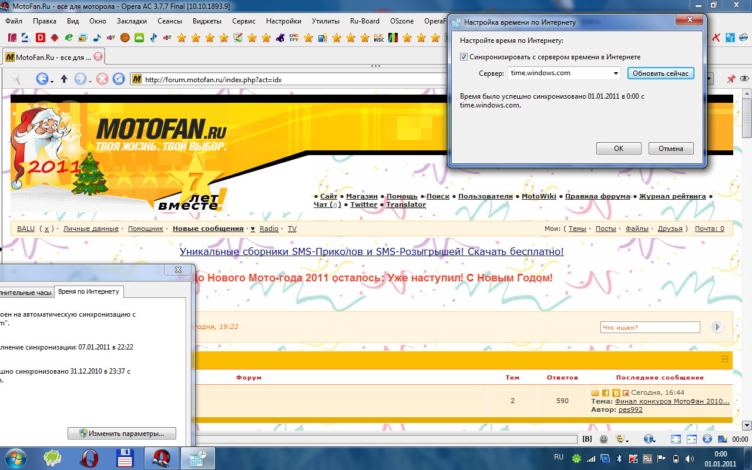This screenshot has width=752, height=470.
Task: Open the green e bookmark icon
Action: click(x=69, y=38)
